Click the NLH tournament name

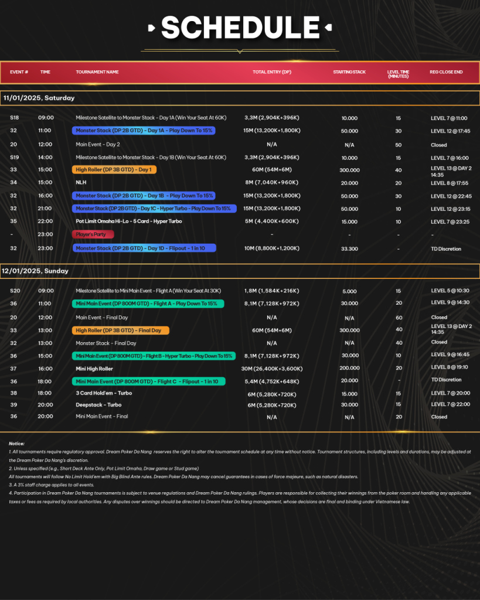coord(81,183)
